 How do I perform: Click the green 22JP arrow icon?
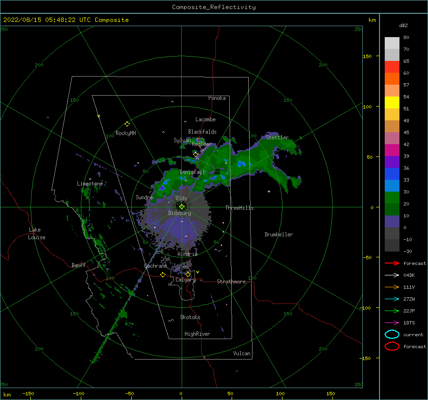click(392, 311)
